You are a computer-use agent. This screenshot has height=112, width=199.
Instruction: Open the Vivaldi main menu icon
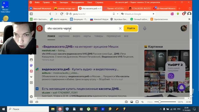pyautogui.click(x=31, y=2)
